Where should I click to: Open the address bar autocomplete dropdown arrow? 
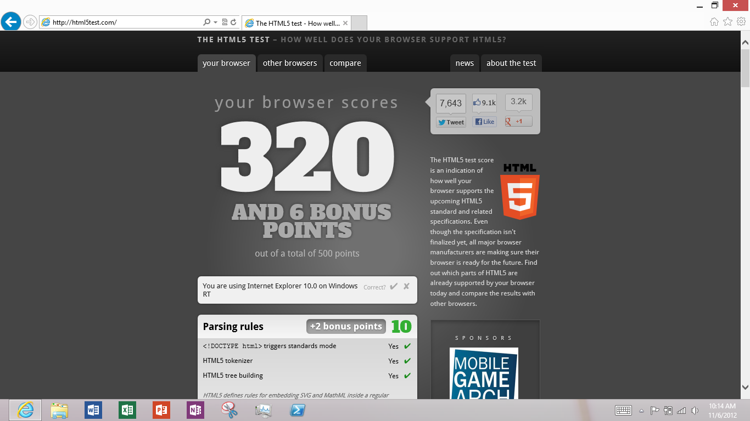point(215,22)
